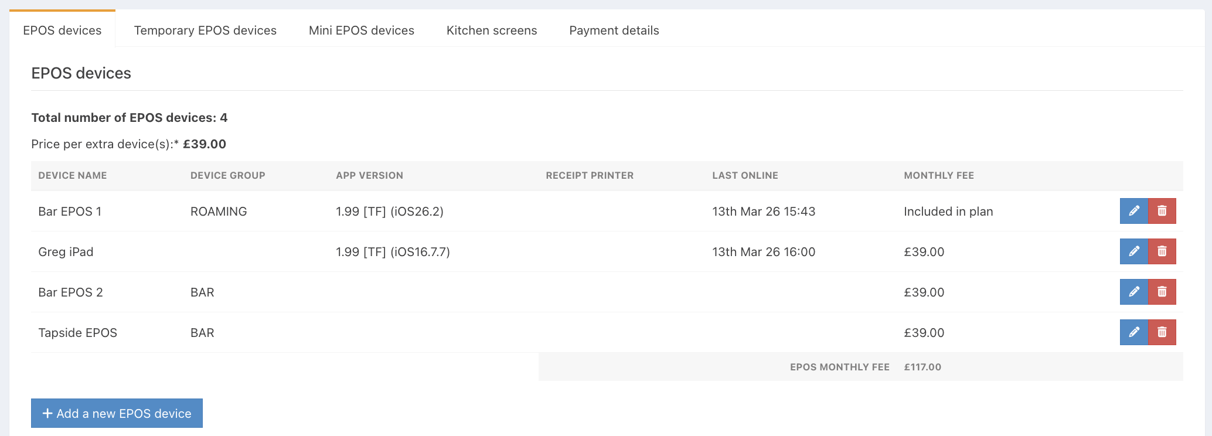This screenshot has height=436, width=1212.
Task: Delete the Tapside EPOS device
Action: (1162, 332)
